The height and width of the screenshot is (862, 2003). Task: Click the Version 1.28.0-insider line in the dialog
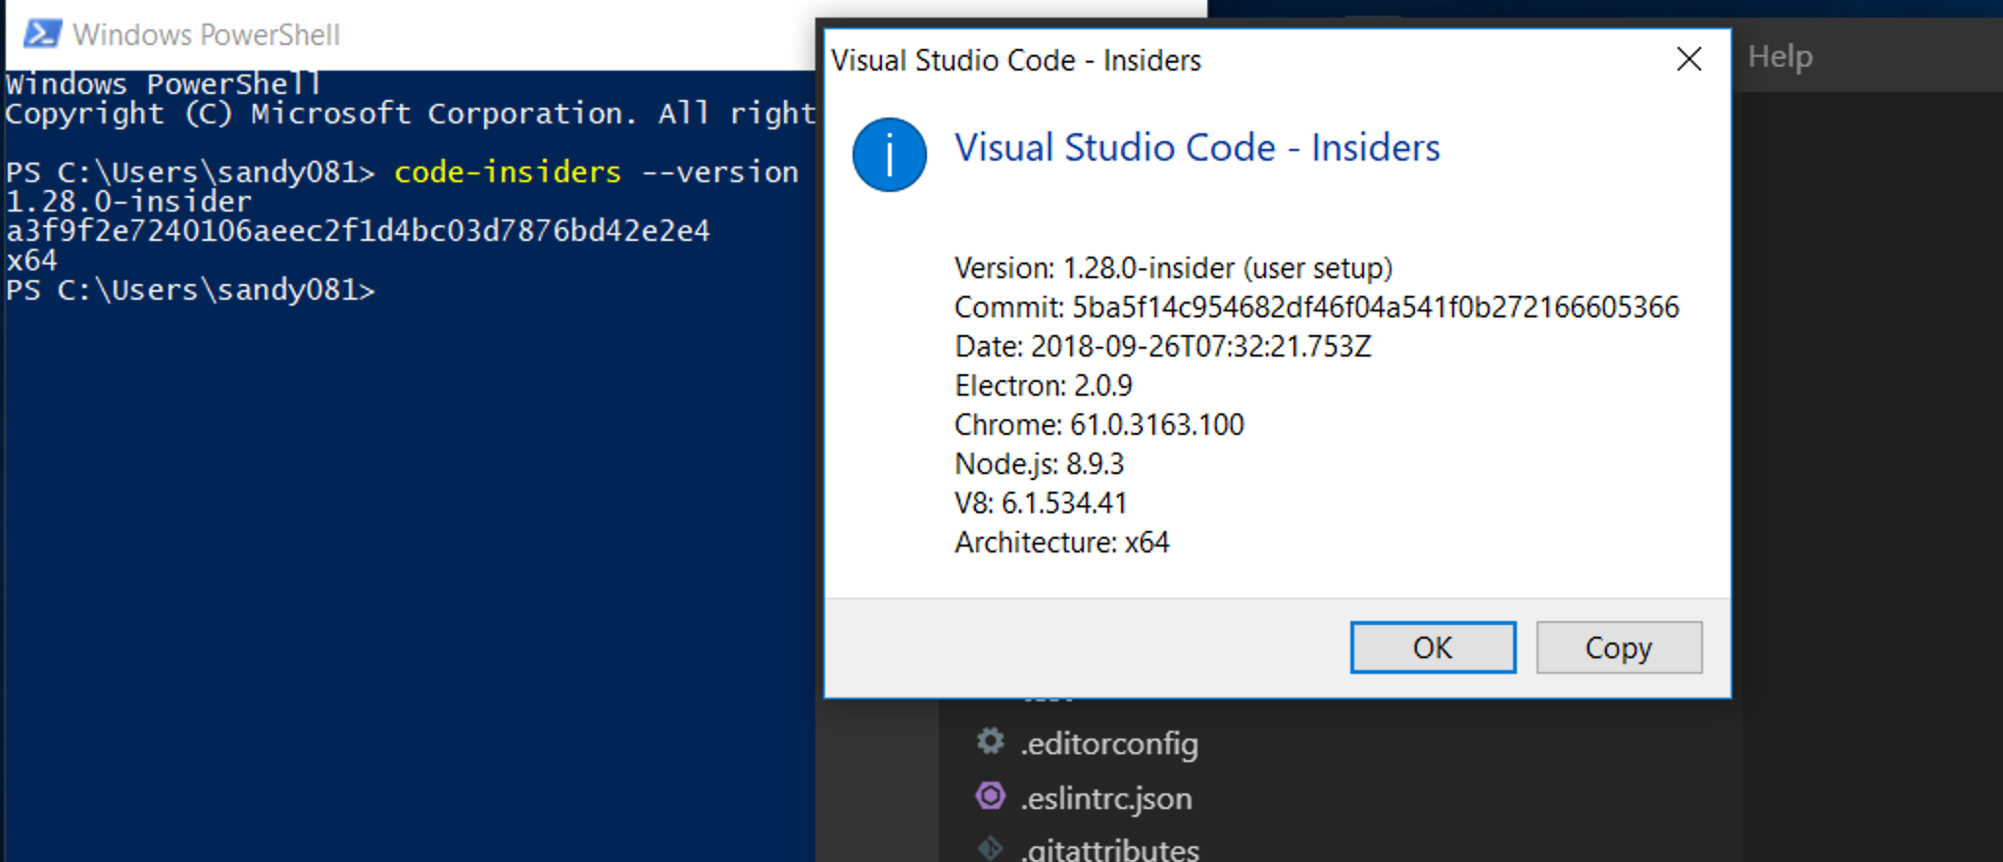point(1174,268)
